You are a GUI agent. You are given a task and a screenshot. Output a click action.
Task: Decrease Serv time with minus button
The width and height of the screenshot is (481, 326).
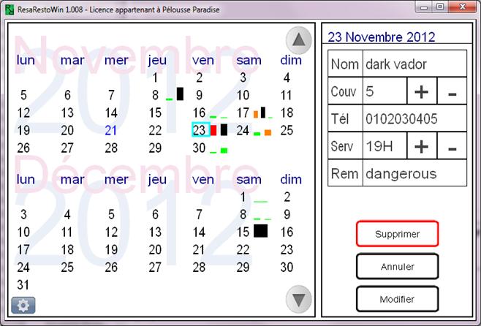(x=452, y=146)
